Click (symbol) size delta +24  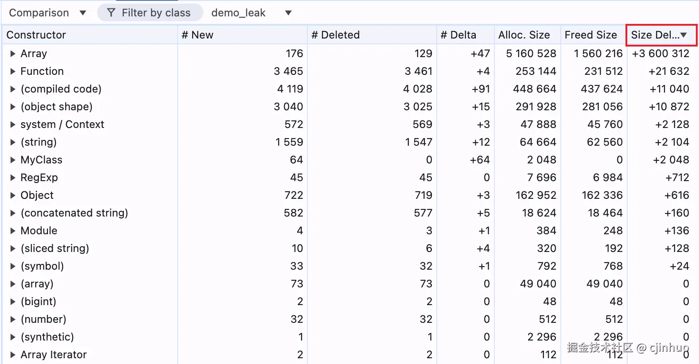click(680, 266)
